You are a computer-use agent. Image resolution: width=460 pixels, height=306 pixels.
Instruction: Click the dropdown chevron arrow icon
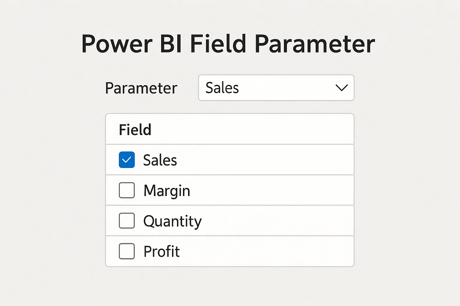point(342,88)
